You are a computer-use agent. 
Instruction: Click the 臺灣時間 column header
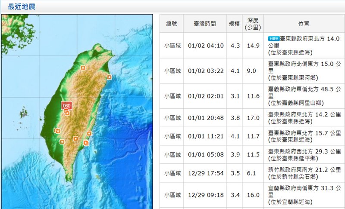pos(204,24)
